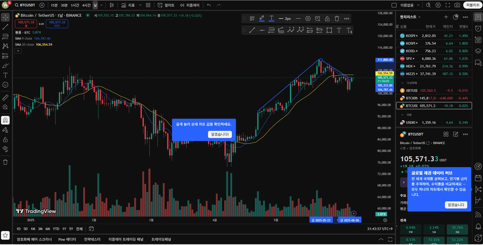Enter fullscreen mode
The width and height of the screenshot is (483, 245).
(448, 5)
